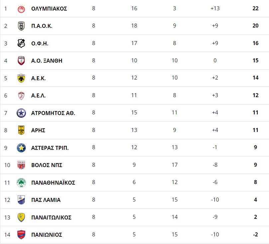Click the ΑΡΗΣ yellow crest
The image size is (269, 244).
point(21,130)
